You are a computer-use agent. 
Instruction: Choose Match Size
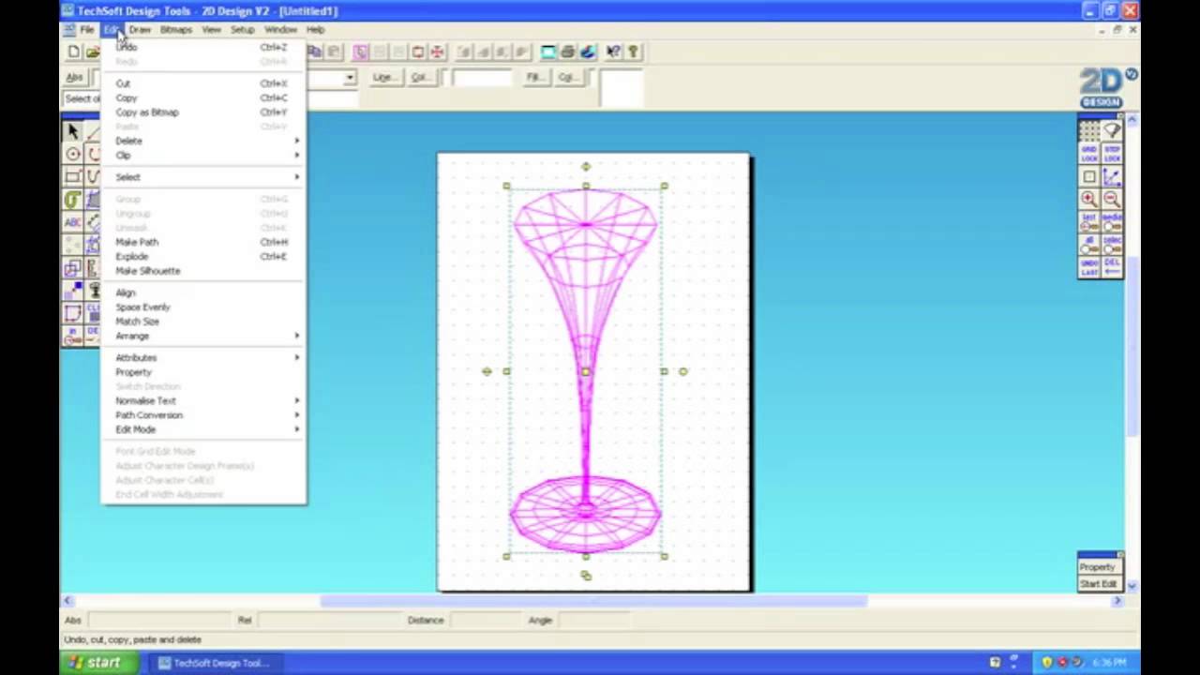click(x=202, y=322)
